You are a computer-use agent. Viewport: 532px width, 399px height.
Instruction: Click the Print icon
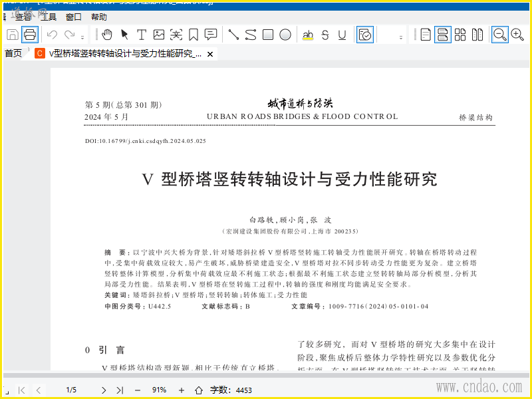pos(30,35)
